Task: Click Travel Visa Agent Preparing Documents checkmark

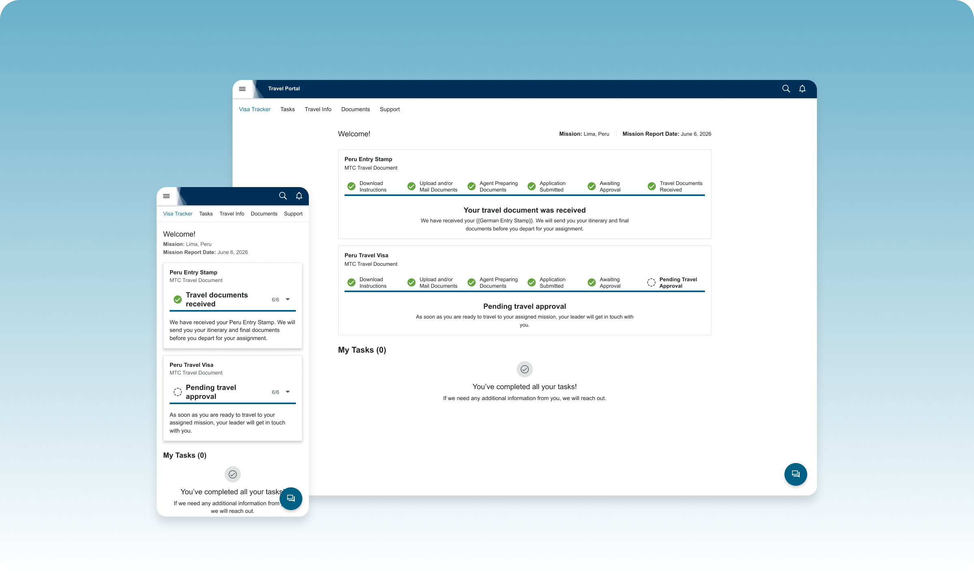Action: click(472, 282)
